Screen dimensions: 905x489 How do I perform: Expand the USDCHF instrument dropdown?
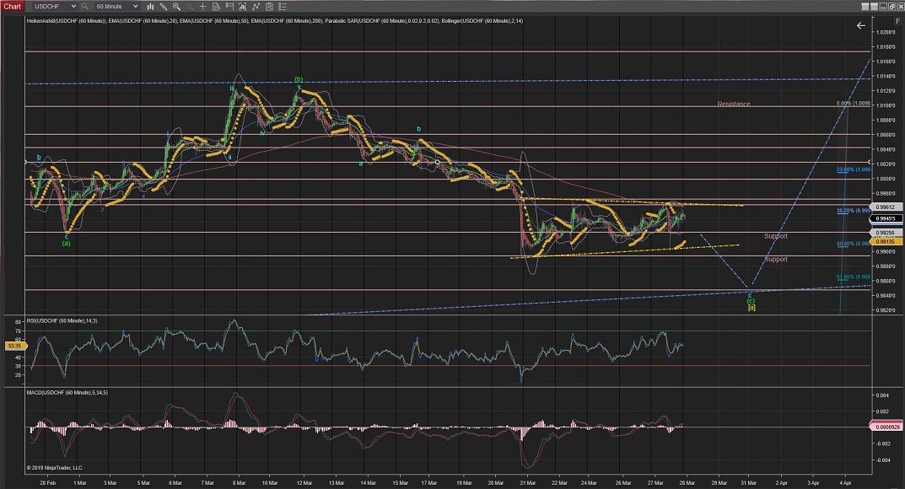(x=73, y=6)
